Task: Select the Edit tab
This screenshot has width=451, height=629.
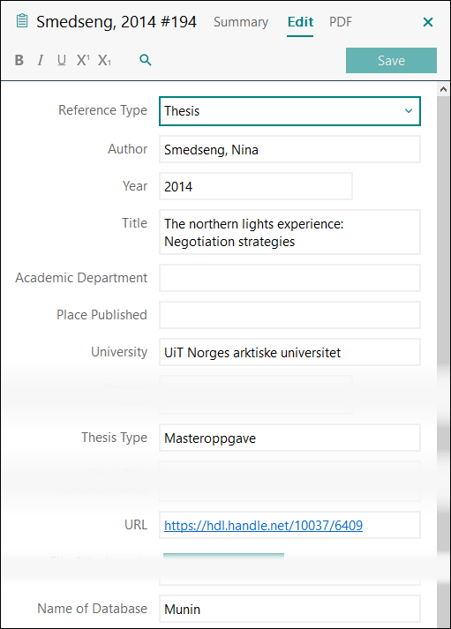Action: pyautogui.click(x=300, y=22)
